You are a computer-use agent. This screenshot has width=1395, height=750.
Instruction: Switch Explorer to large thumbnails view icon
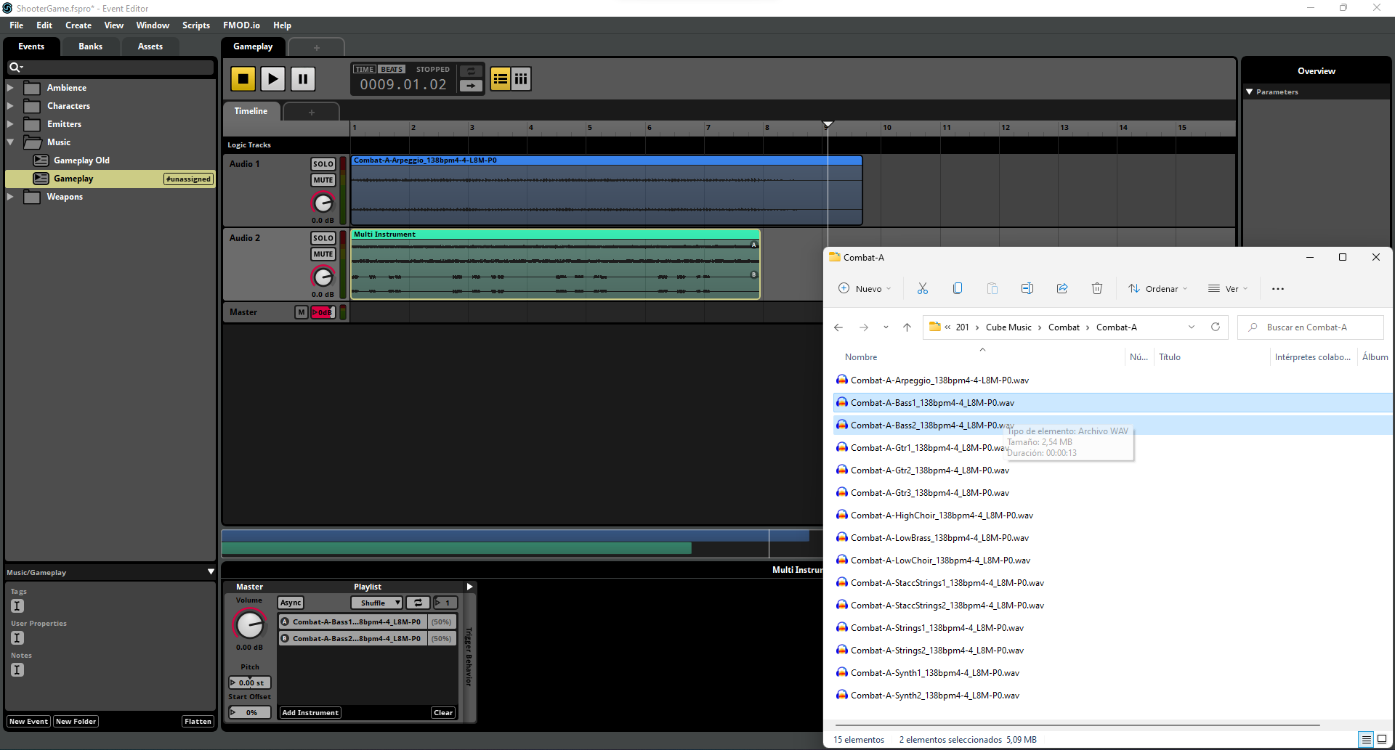point(1382,740)
